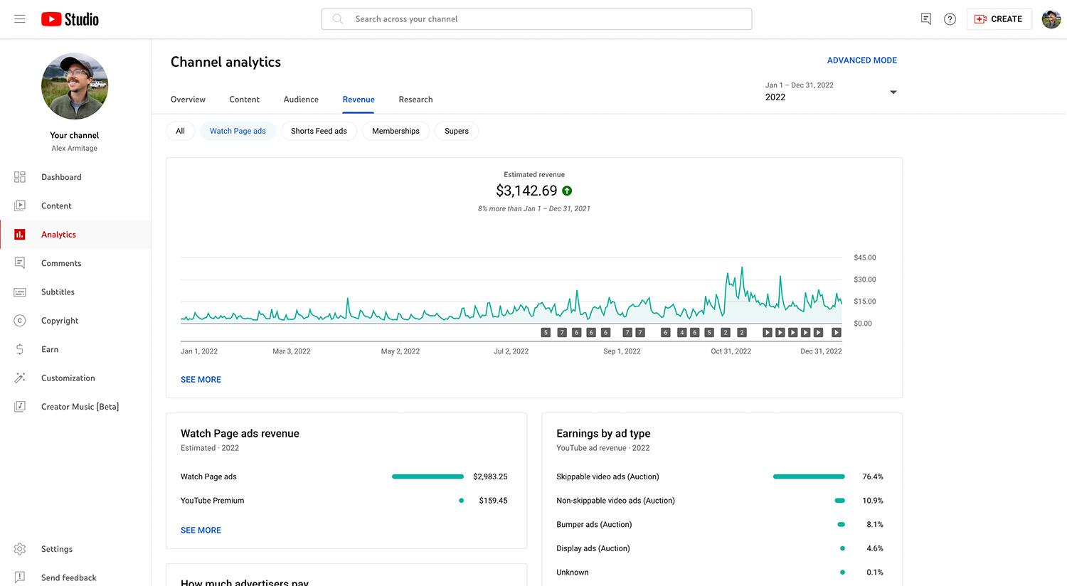Select the Supers filter chip
Screen dimensions: 1067x586
point(456,131)
